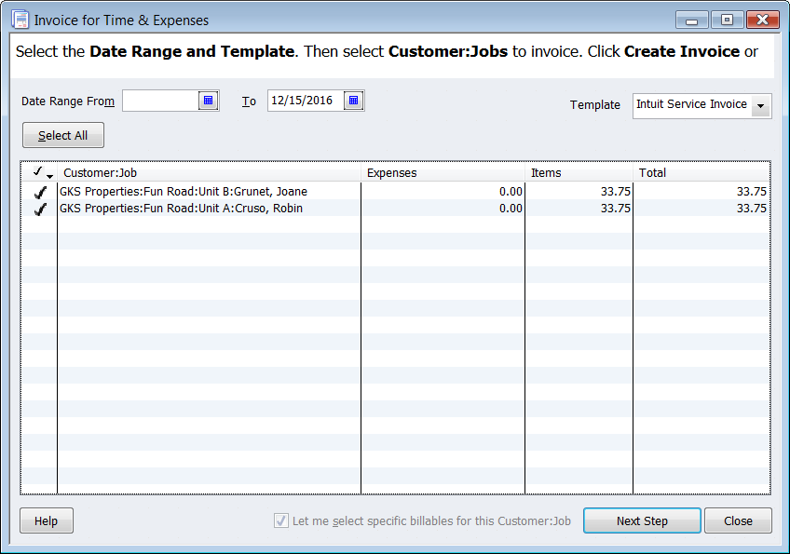Sort by the Total column header

(x=701, y=173)
